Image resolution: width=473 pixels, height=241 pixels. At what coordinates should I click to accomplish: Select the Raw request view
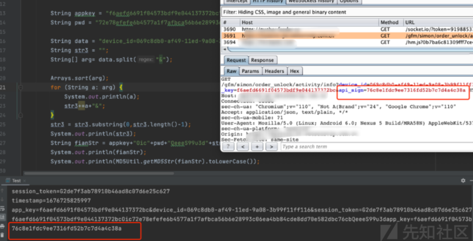(231, 71)
